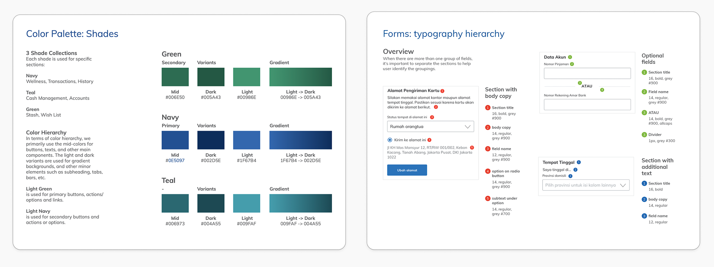Click blue badge 1 next to Tempat Tinggal
This screenshot has height=267, width=714.
(579, 162)
